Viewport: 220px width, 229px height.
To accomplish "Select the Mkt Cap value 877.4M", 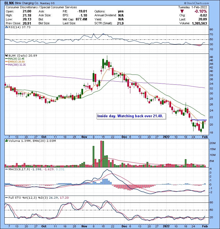I will click(81, 19).
